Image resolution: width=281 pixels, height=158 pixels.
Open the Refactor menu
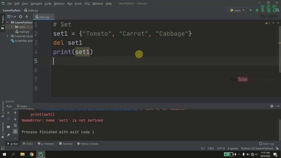(x=59, y=4)
